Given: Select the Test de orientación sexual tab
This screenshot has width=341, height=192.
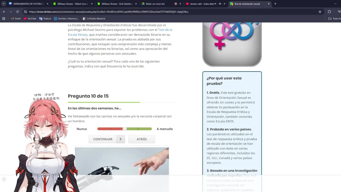Looking at the screenshot, I should (x=250, y=4).
